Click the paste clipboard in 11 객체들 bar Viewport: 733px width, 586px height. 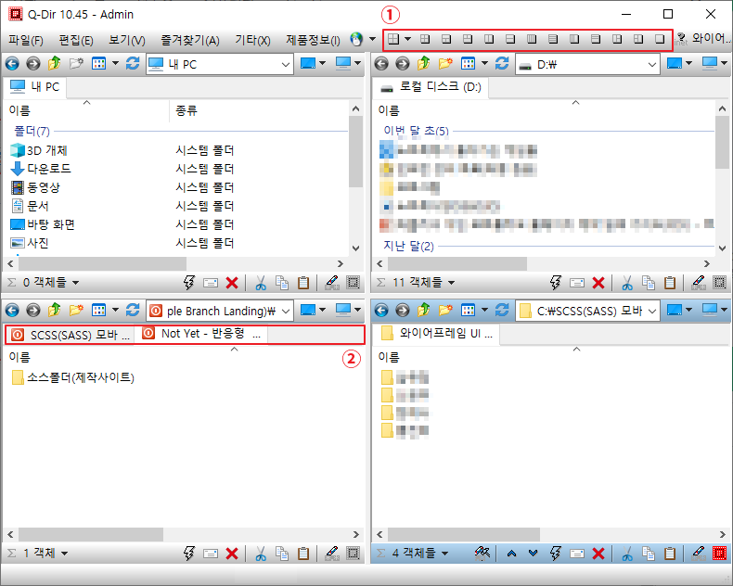[670, 282]
